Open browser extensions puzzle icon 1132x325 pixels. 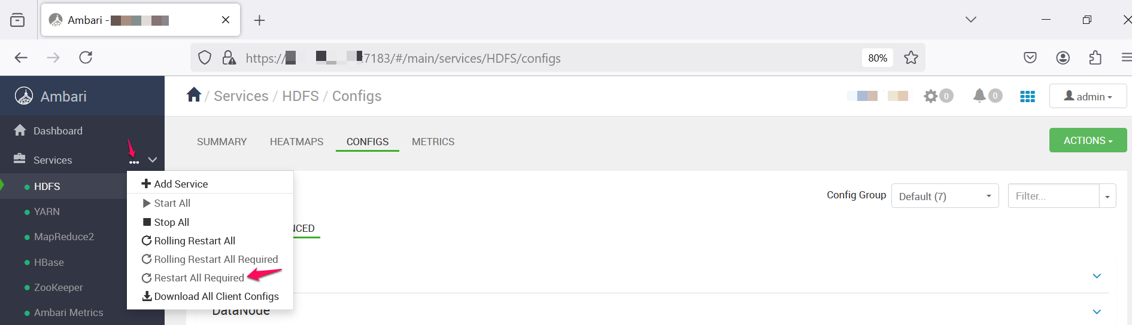coord(1095,57)
